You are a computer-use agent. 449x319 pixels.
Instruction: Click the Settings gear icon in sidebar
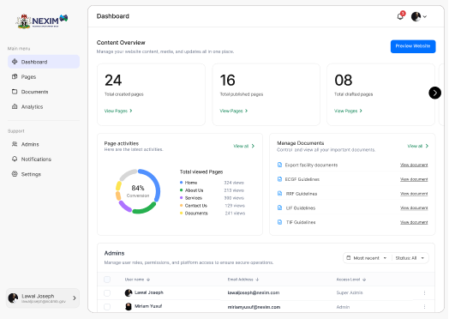click(x=15, y=174)
